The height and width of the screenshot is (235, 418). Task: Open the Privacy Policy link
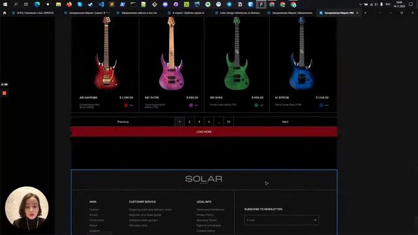coord(205,215)
